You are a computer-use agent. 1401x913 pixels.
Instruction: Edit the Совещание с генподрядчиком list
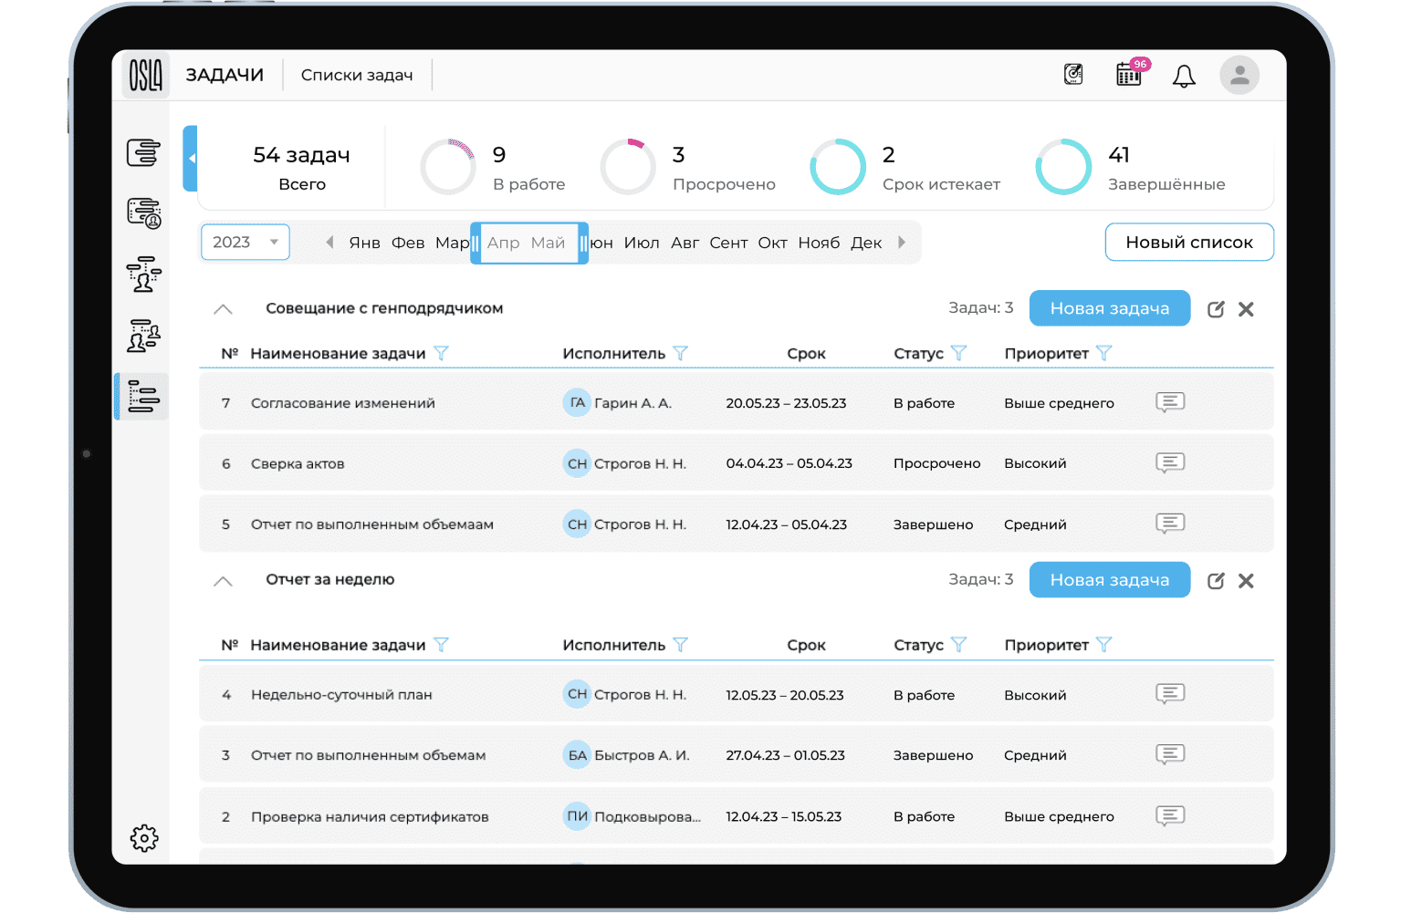click(1215, 309)
